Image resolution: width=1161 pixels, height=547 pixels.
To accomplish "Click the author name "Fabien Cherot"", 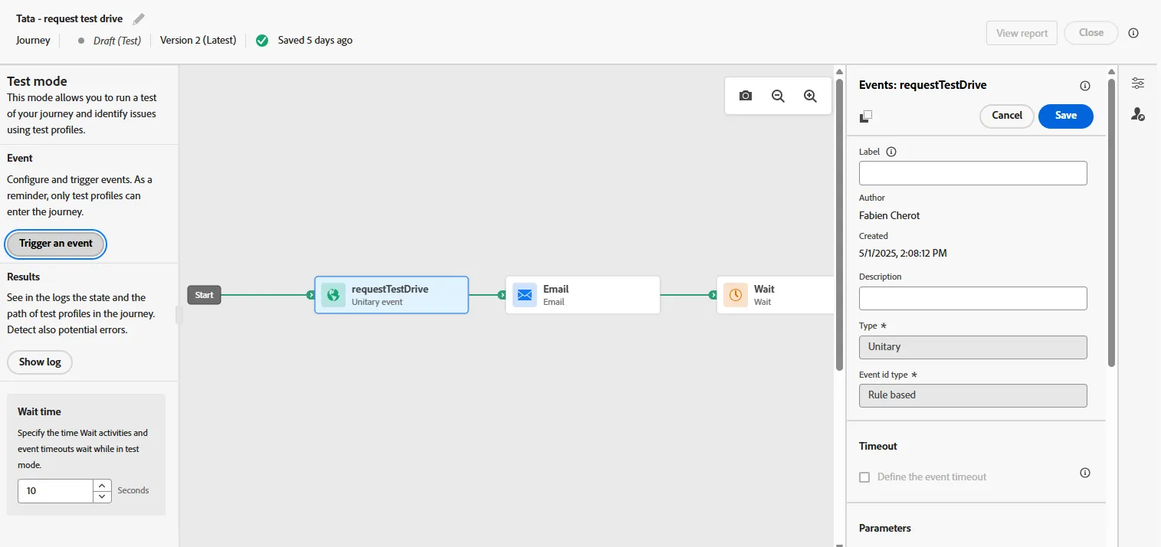I will point(890,215).
